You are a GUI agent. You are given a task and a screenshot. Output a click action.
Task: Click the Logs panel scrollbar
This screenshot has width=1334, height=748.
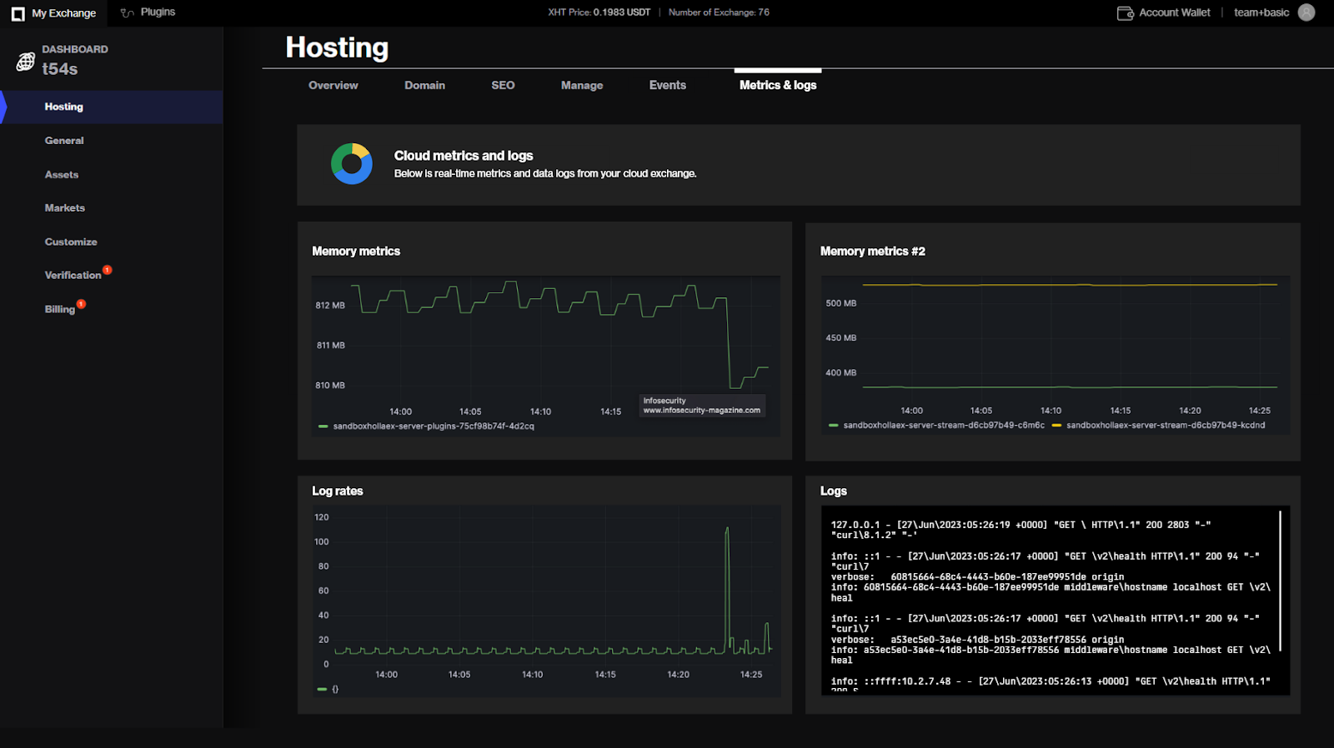point(1280,581)
